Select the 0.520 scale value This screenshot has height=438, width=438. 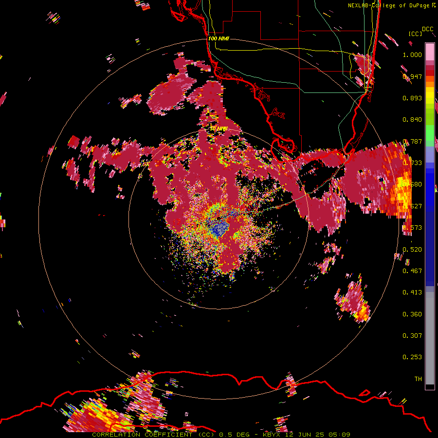coord(412,250)
